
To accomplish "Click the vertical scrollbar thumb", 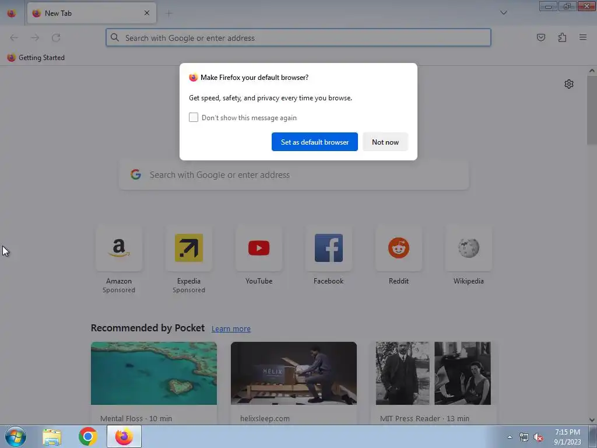I will (x=592, y=110).
